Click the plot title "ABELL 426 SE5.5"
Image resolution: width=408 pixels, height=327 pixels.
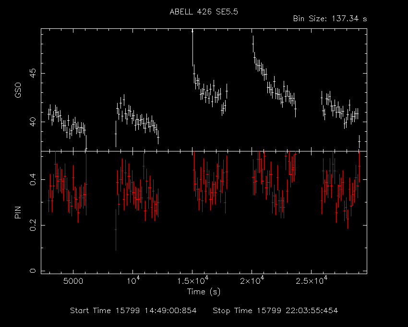pyautogui.click(x=204, y=12)
